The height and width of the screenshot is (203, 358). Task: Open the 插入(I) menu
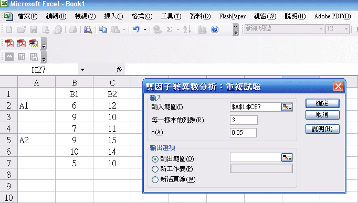pyautogui.click(x=113, y=16)
